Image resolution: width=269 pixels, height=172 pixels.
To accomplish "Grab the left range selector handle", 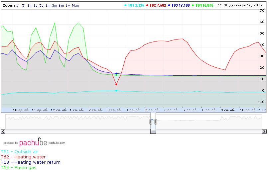I will point(151,122).
